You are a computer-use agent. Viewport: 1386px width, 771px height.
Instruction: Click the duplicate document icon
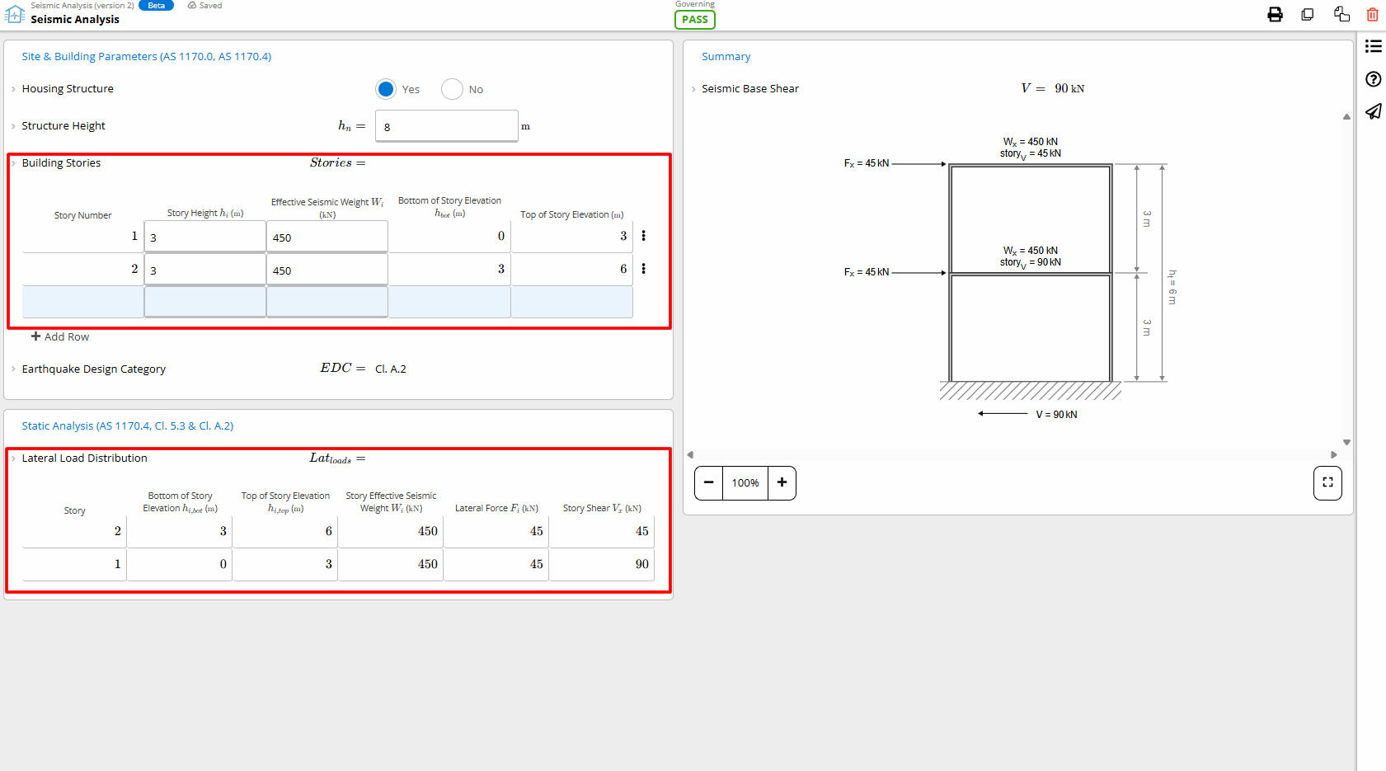pos(1308,14)
